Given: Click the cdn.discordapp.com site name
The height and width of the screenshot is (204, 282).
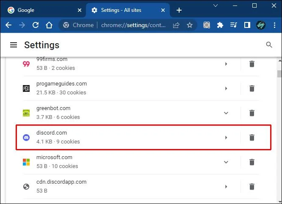Looking at the screenshot, I should (x=61, y=182).
